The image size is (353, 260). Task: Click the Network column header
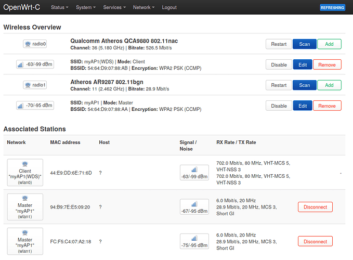click(x=16, y=142)
